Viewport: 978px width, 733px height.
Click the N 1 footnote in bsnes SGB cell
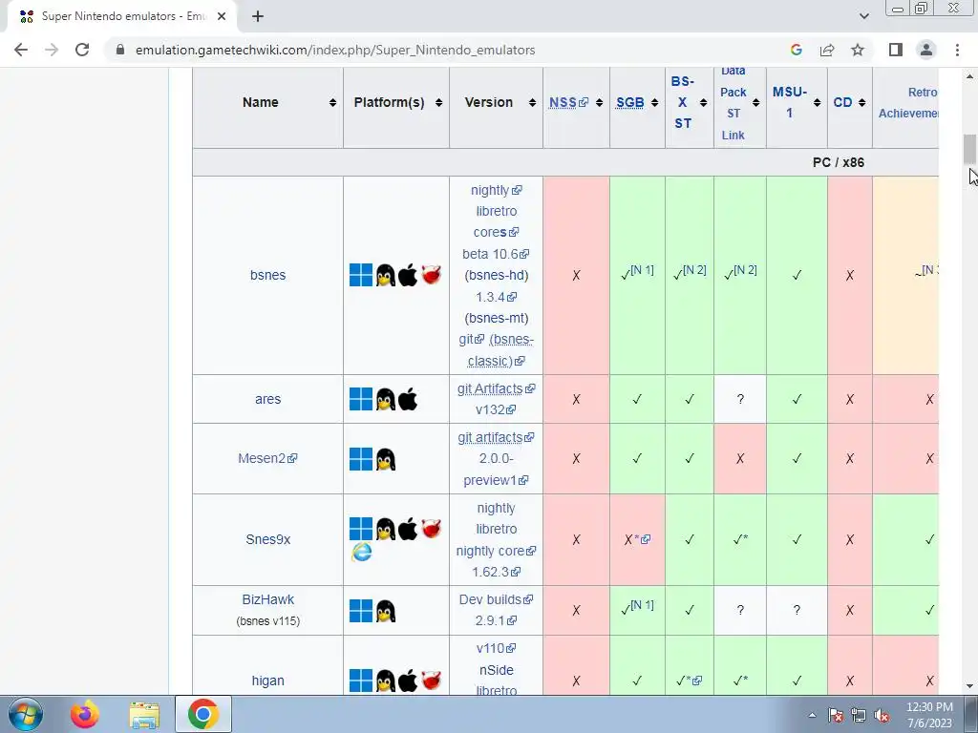(x=643, y=270)
